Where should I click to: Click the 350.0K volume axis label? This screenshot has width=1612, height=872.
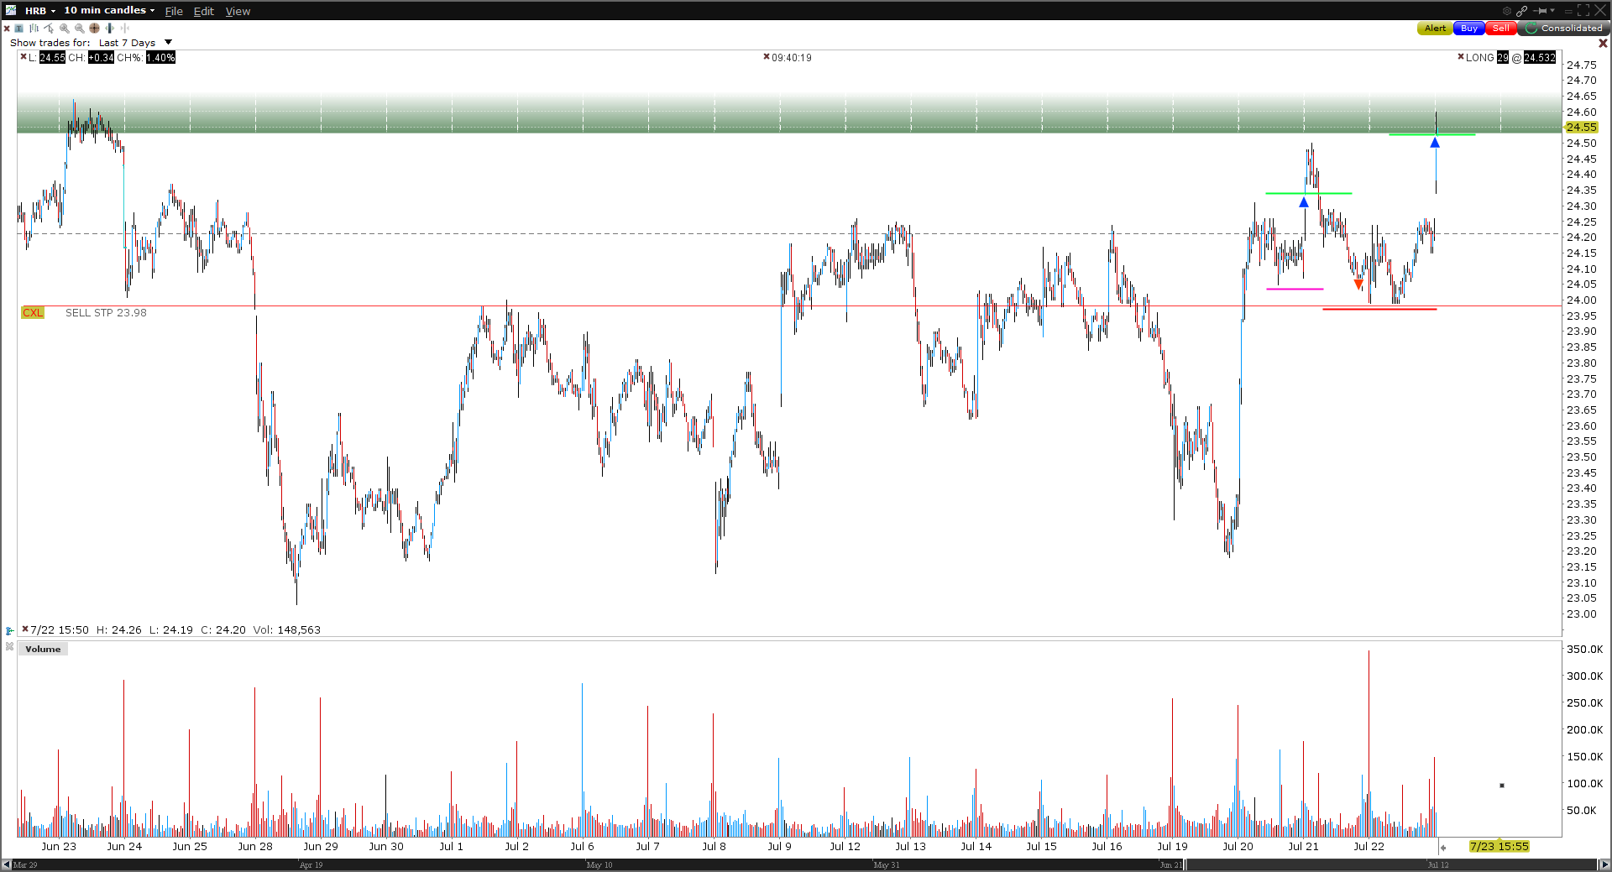(x=1585, y=649)
